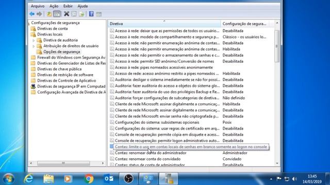Open the Windows Start button
Screen dimensions: 330x185
pyautogui.click(x=9, y=179)
